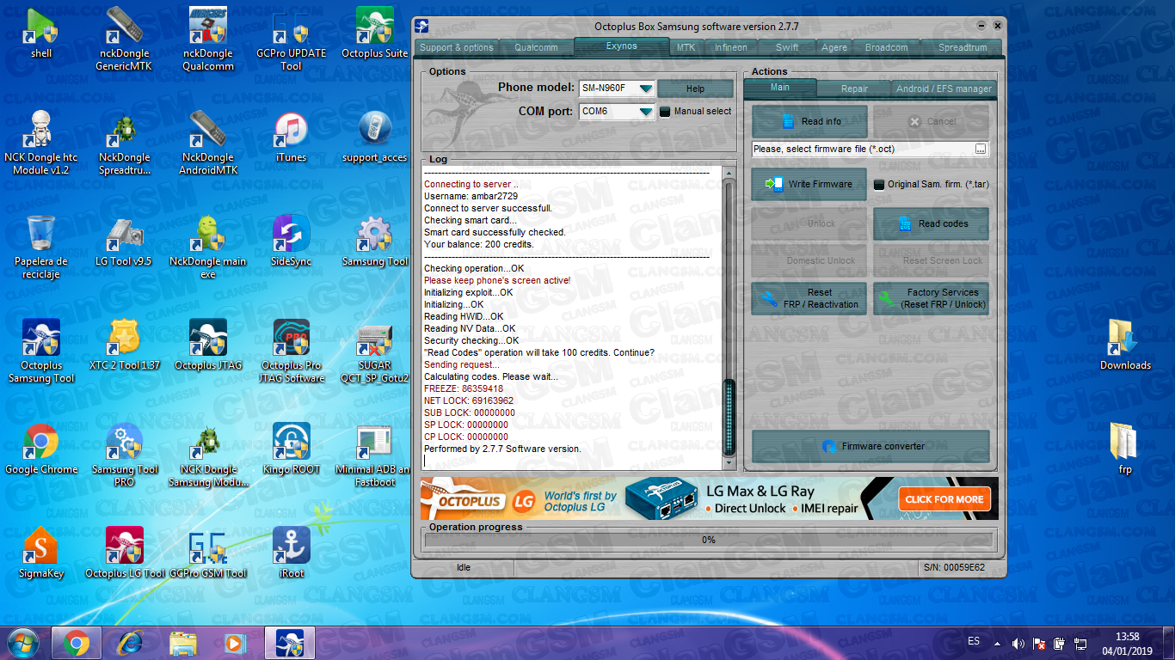
Task: Toggle Manual select checkbox
Action: coord(665,112)
